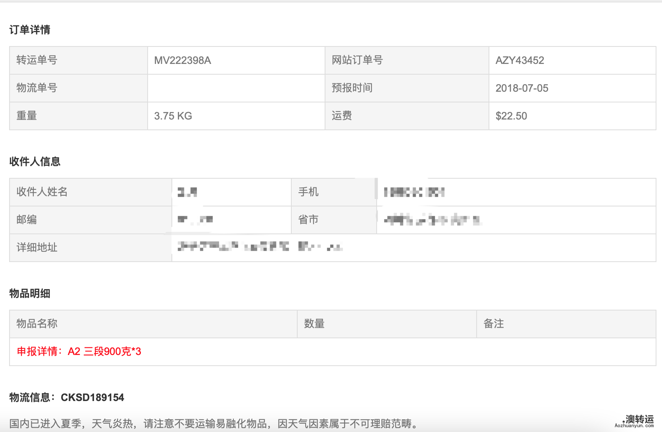This screenshot has width=662, height=432.
Task: Click the summer heat shipping notice text
Action: (x=214, y=424)
